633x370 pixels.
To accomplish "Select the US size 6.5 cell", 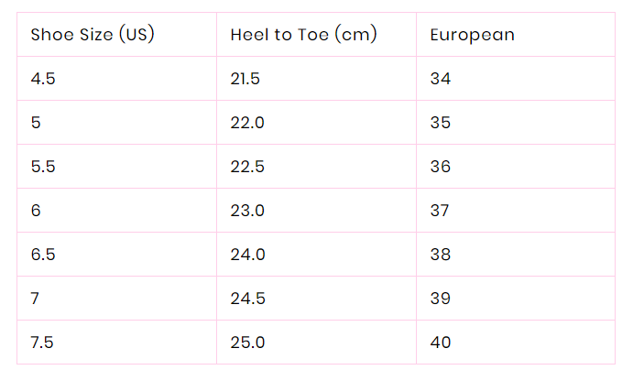I will tap(43, 255).
